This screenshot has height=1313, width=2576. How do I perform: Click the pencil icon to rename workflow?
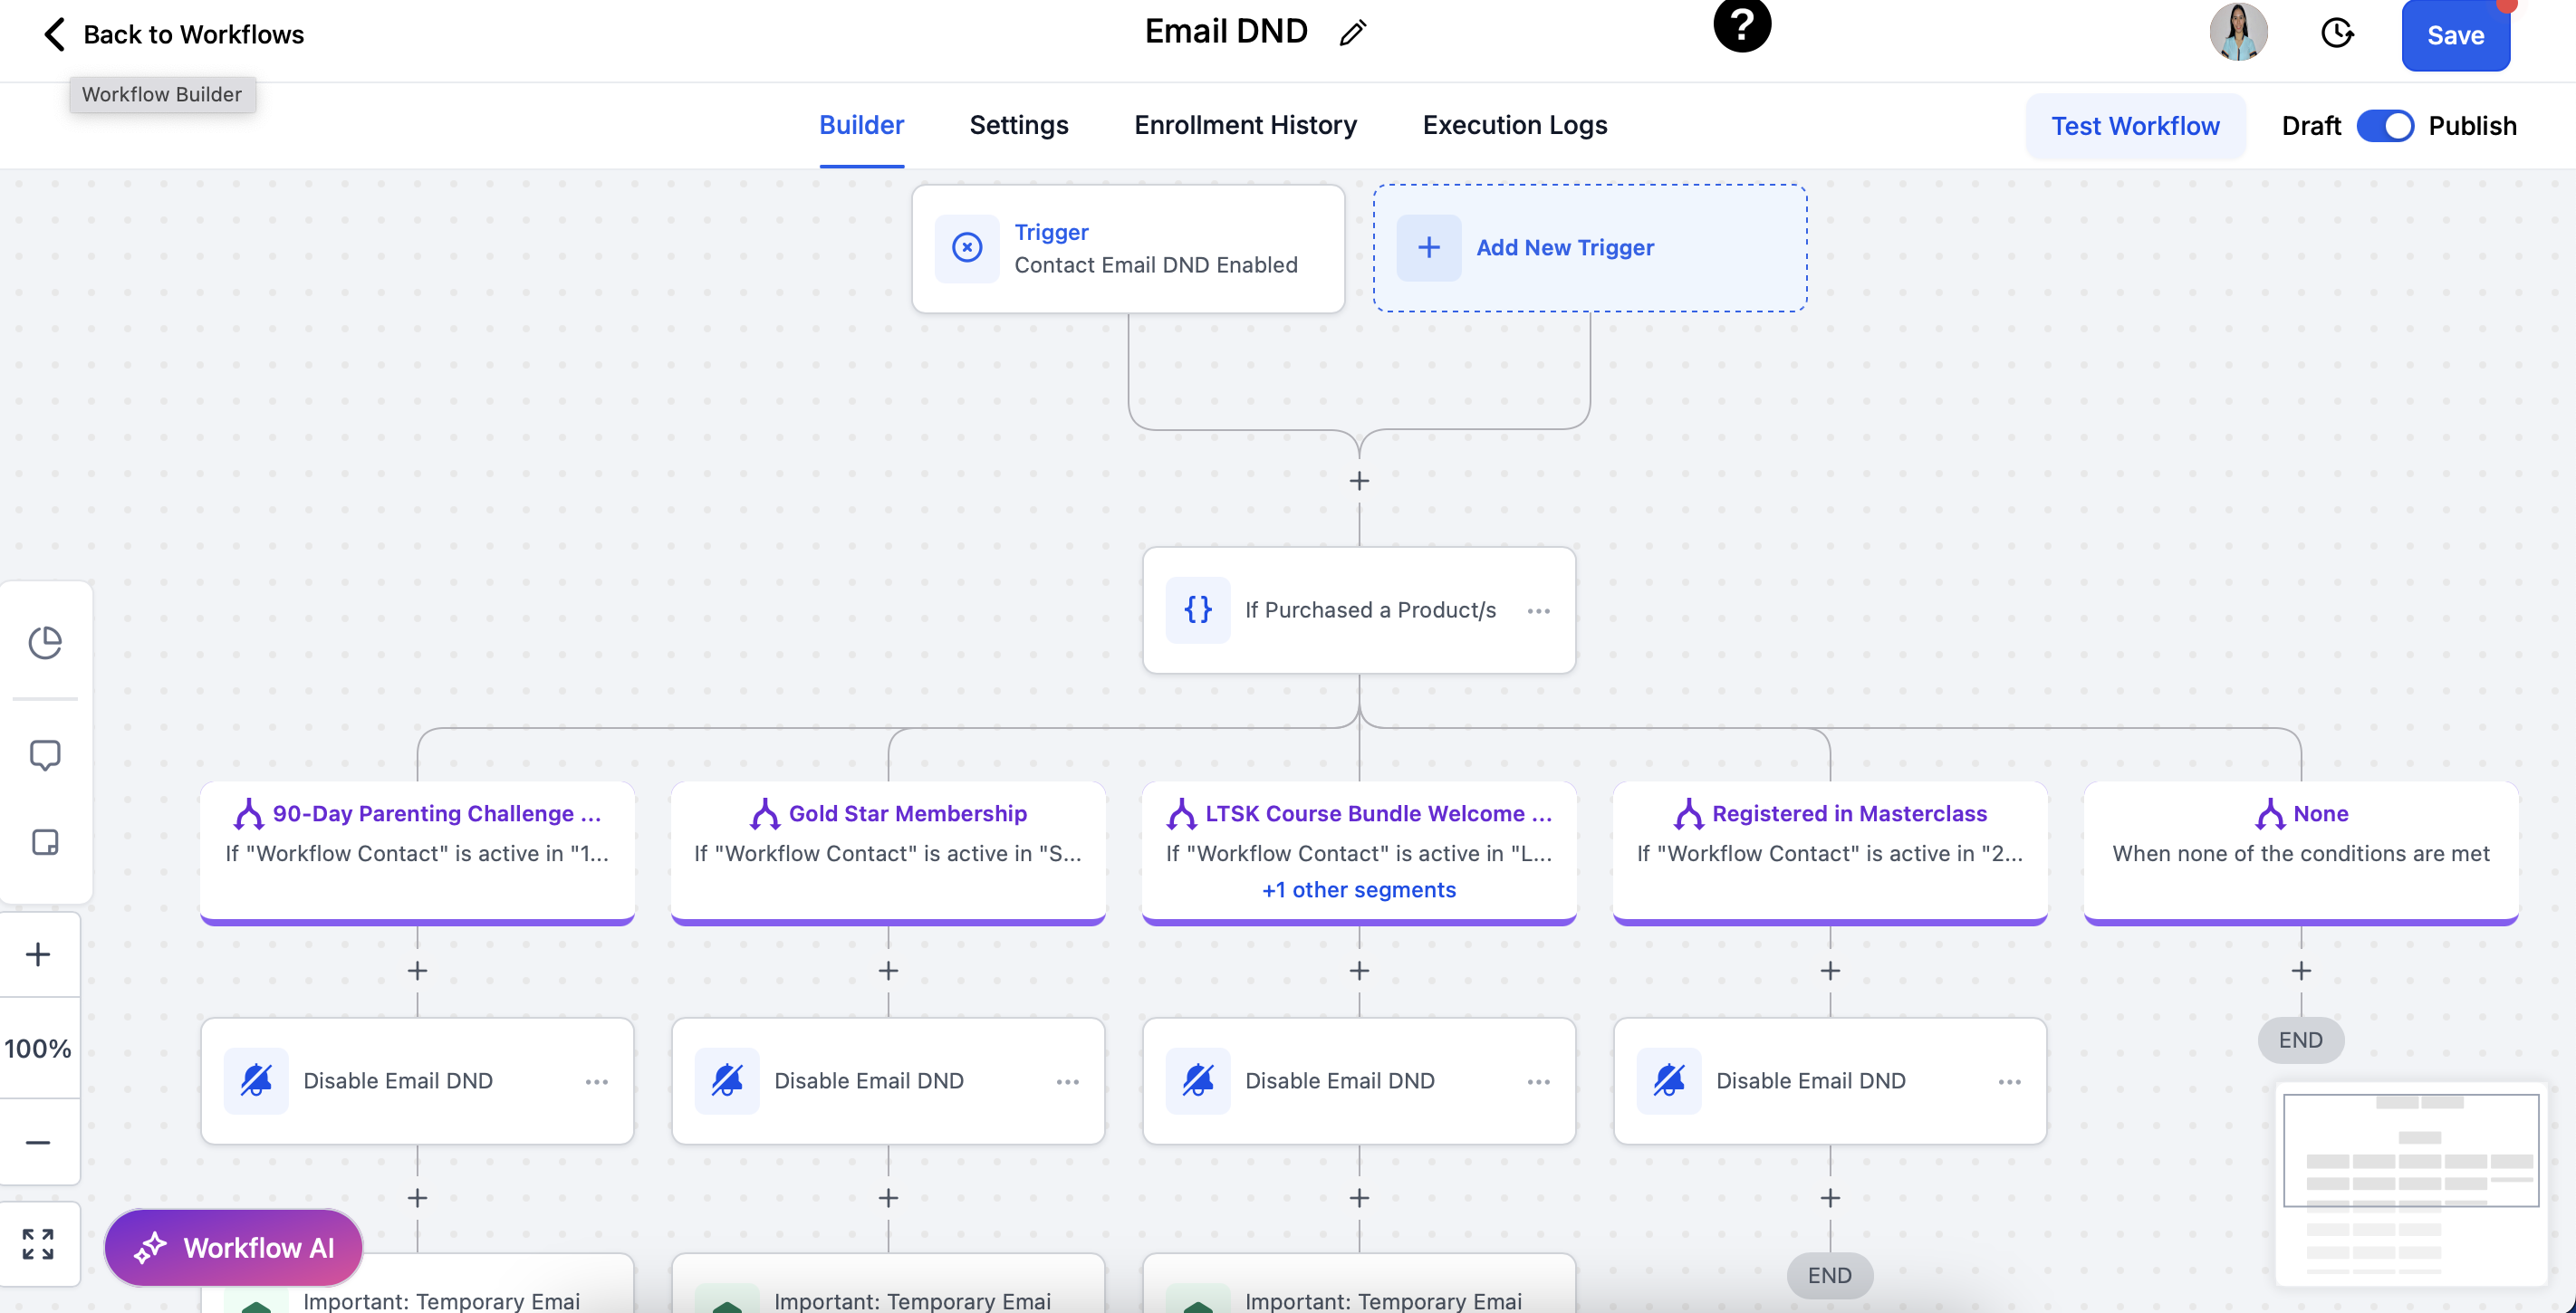1352,33
